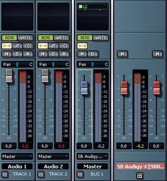This screenshot has width=167, height=181.
Task: Solo the Audio 1 track
Action: 17,54
